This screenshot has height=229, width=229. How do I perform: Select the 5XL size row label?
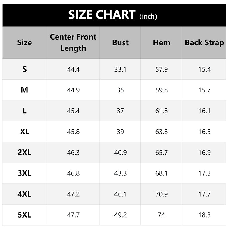click(x=25, y=215)
